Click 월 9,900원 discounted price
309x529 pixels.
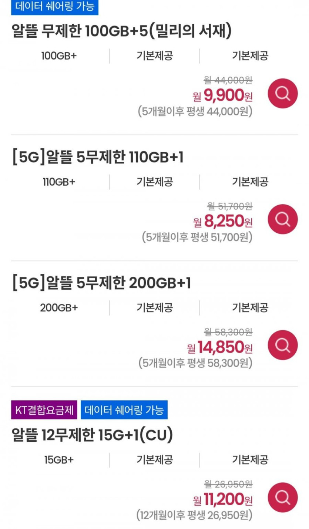tap(223, 96)
